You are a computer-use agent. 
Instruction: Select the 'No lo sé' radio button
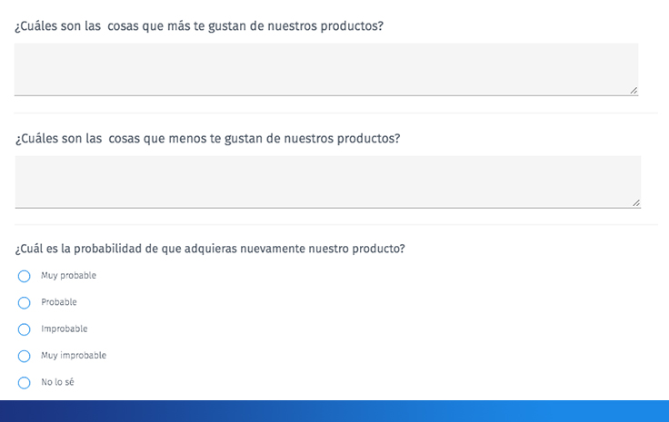click(x=25, y=382)
